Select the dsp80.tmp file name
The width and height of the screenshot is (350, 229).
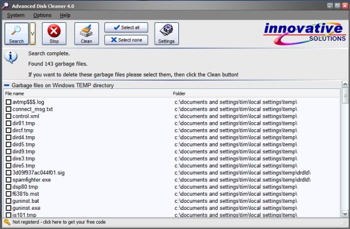25,187
